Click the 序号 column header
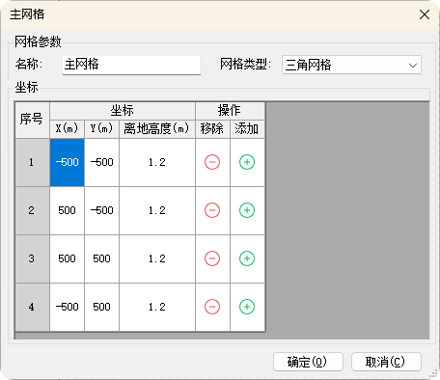Screen dimensions: 440x380 [32, 121]
